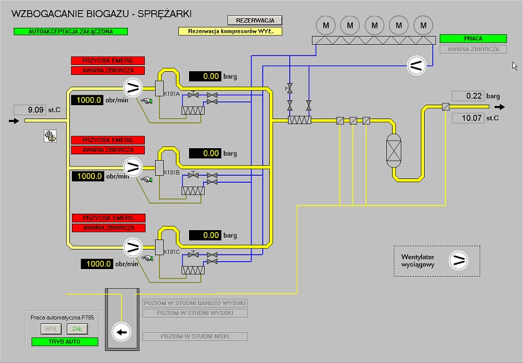Click the K101A compressor symbol
Viewport: 523px width, 363px height.
(132, 87)
